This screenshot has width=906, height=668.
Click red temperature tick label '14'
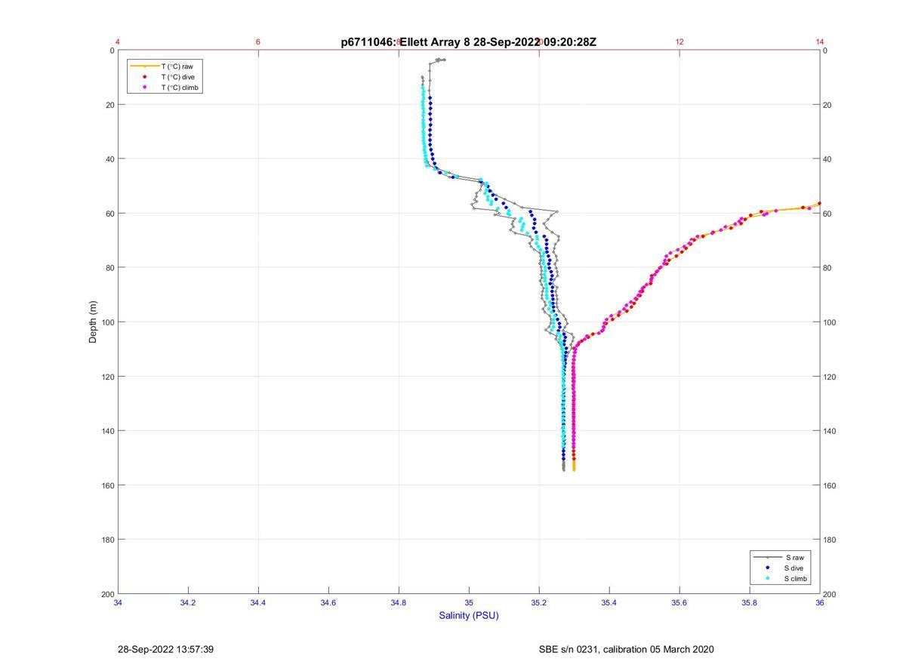820,42
